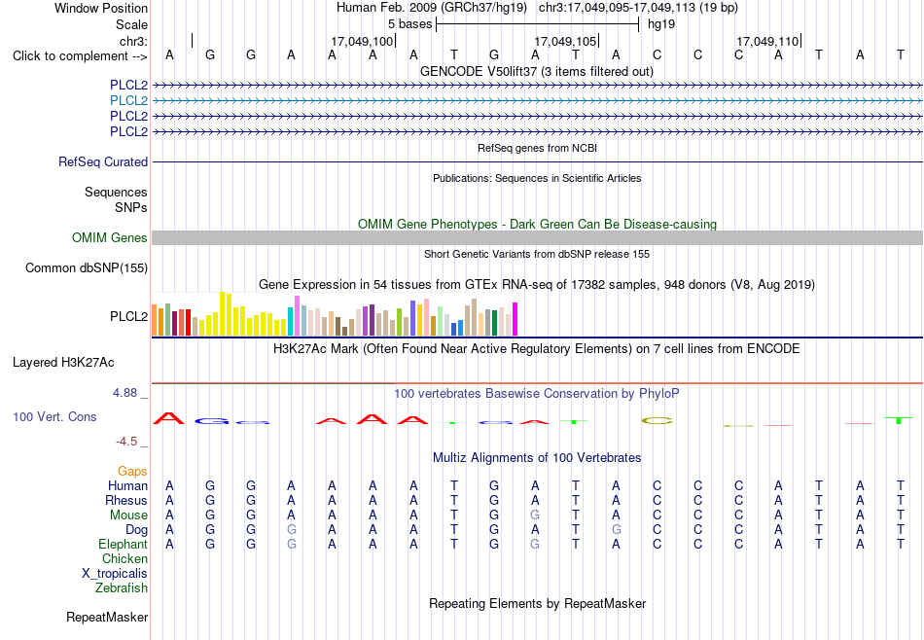The image size is (924, 640).
Task: Click the Layered H3K27Ac label
Action: (63, 363)
